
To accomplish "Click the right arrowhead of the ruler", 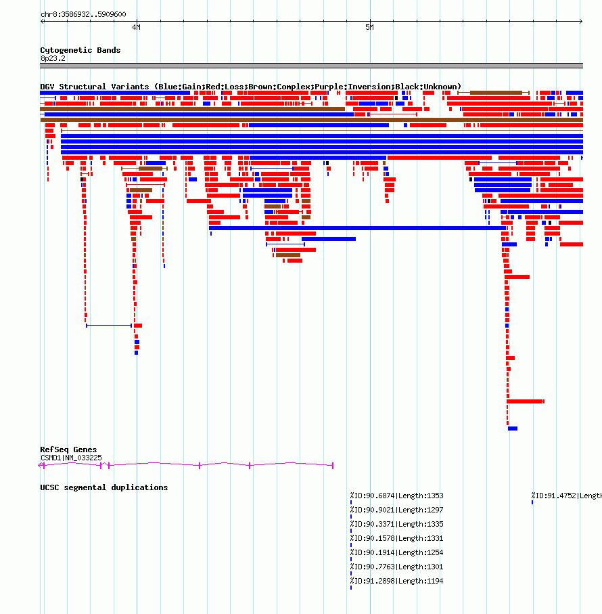I will pyautogui.click(x=581, y=21).
